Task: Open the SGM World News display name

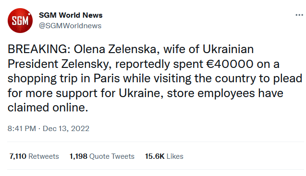Action: pos(71,15)
